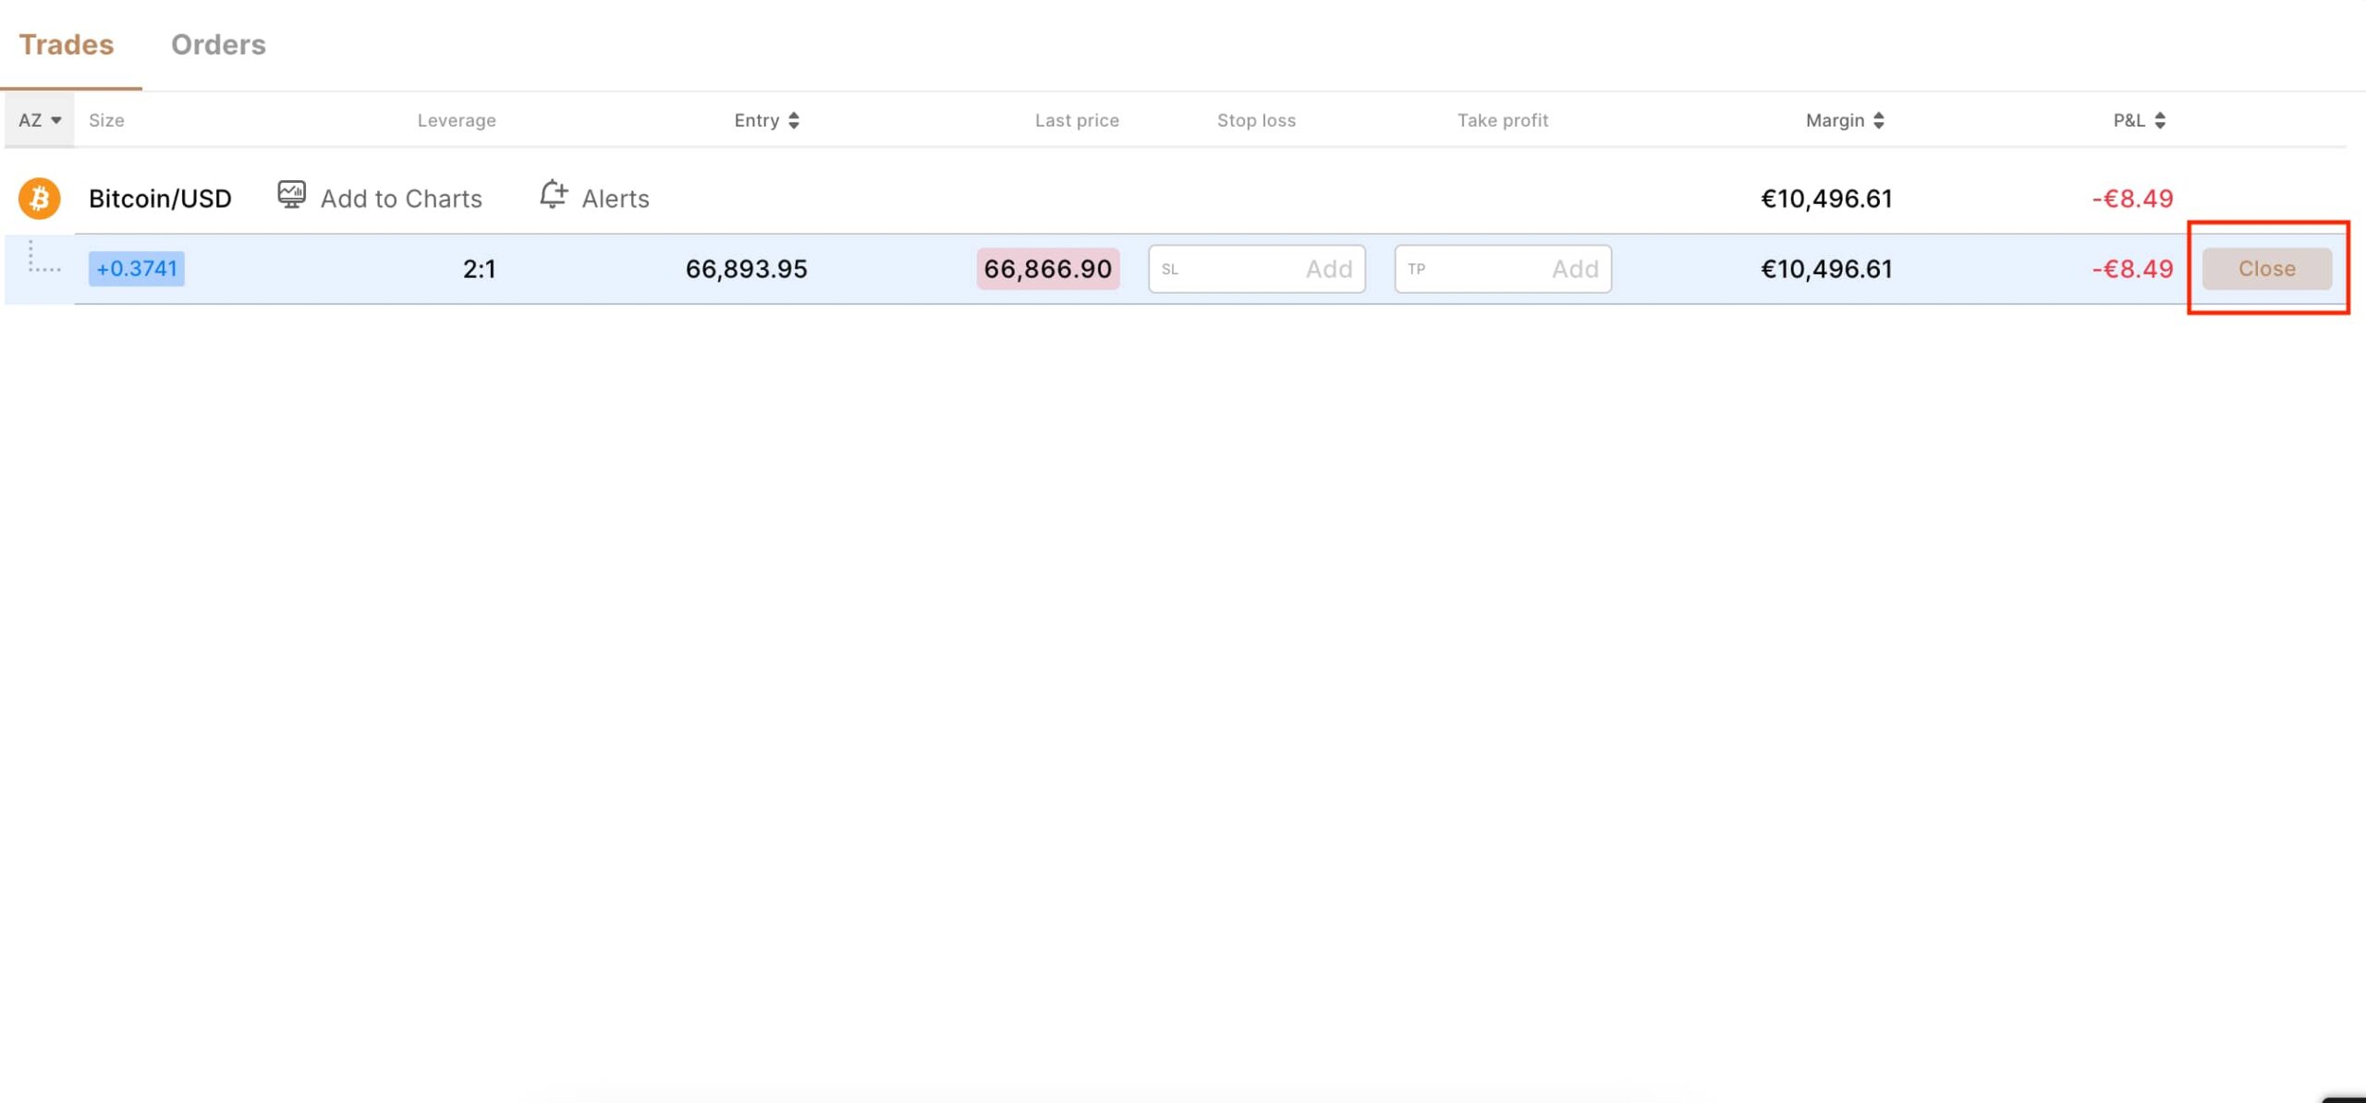Click the Margin column sort arrows

1879,120
